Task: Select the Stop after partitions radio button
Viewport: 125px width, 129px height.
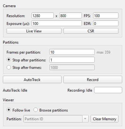Action: click(x=9, y=60)
